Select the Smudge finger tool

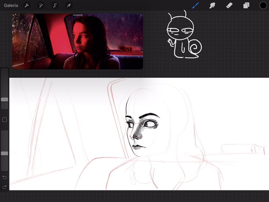(x=212, y=6)
